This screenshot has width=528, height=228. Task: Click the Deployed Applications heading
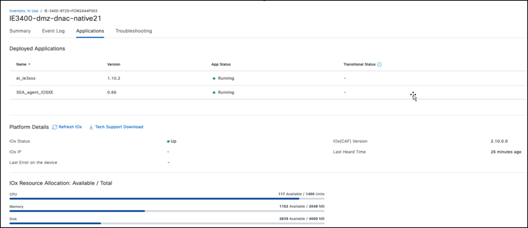coord(37,49)
